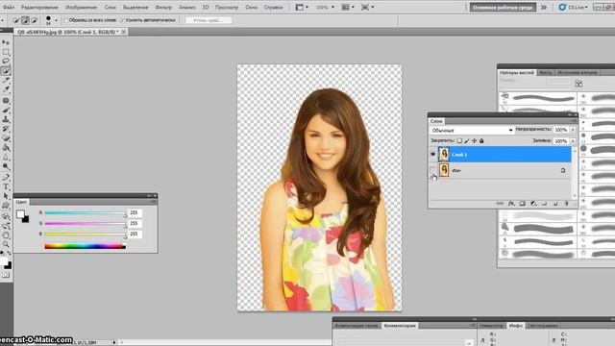Viewport: 615px width, 346px height.
Task: Hide the Слой 1 layer eye
Action: [x=433, y=155]
